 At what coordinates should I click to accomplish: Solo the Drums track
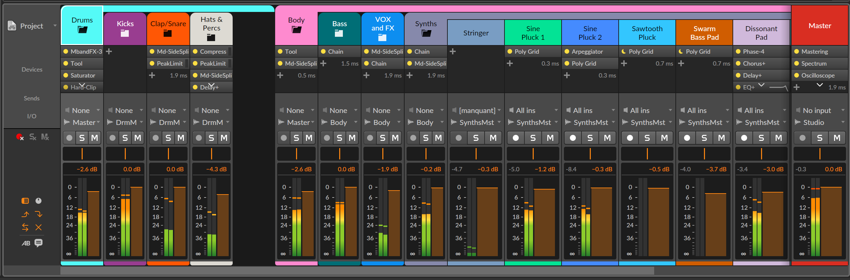pos(82,138)
